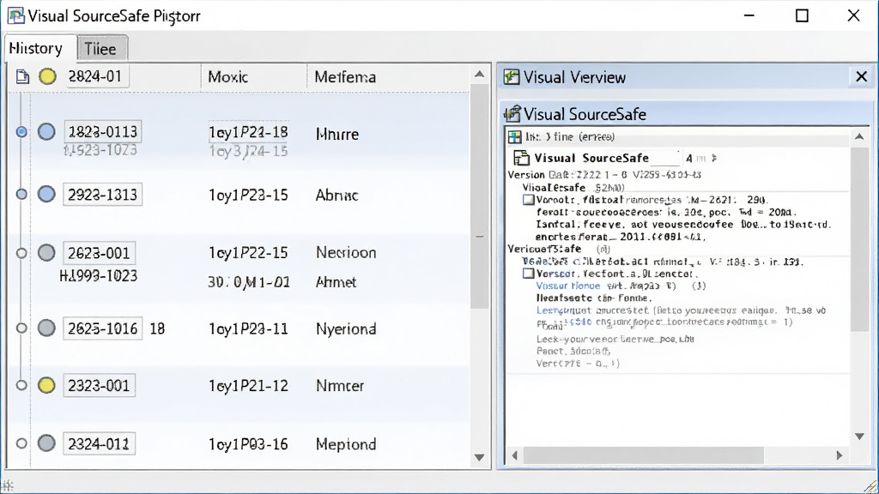Open version entry 2623-001
Image resolution: width=879 pixels, height=494 pixels.
[99, 253]
